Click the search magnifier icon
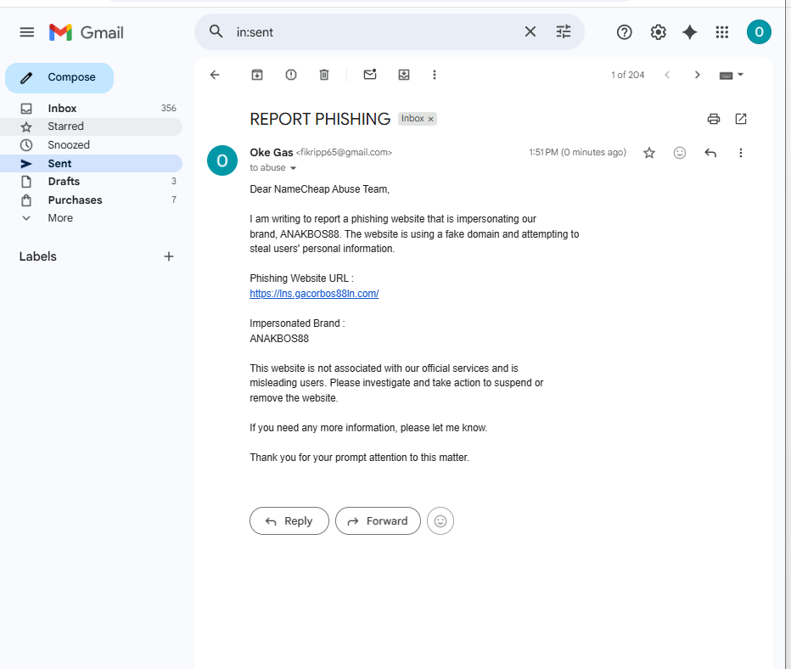 tap(216, 31)
